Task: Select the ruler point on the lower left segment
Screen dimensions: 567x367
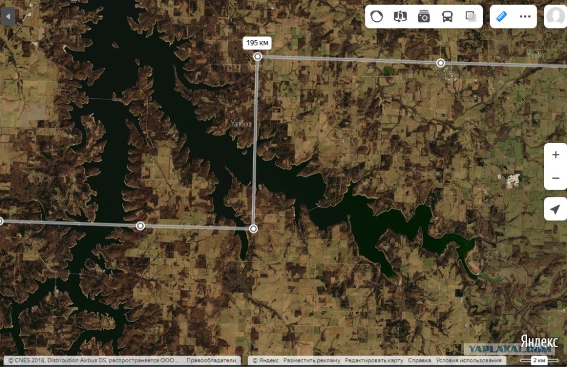Action: pos(141,226)
